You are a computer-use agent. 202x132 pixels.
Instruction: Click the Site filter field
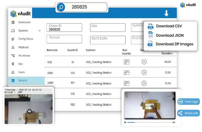[x=108, y=27]
